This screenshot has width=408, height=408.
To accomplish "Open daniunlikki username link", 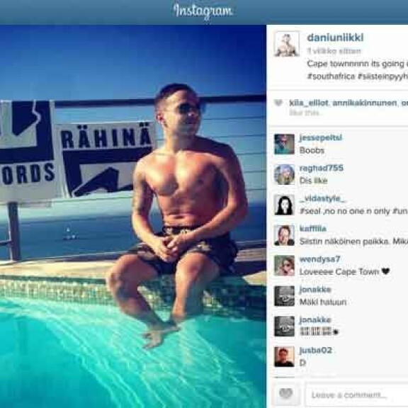I will pos(335,38).
